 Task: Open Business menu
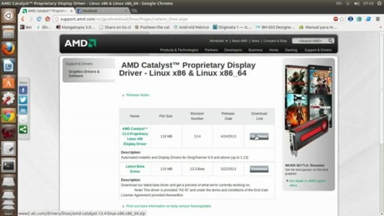[255, 50]
